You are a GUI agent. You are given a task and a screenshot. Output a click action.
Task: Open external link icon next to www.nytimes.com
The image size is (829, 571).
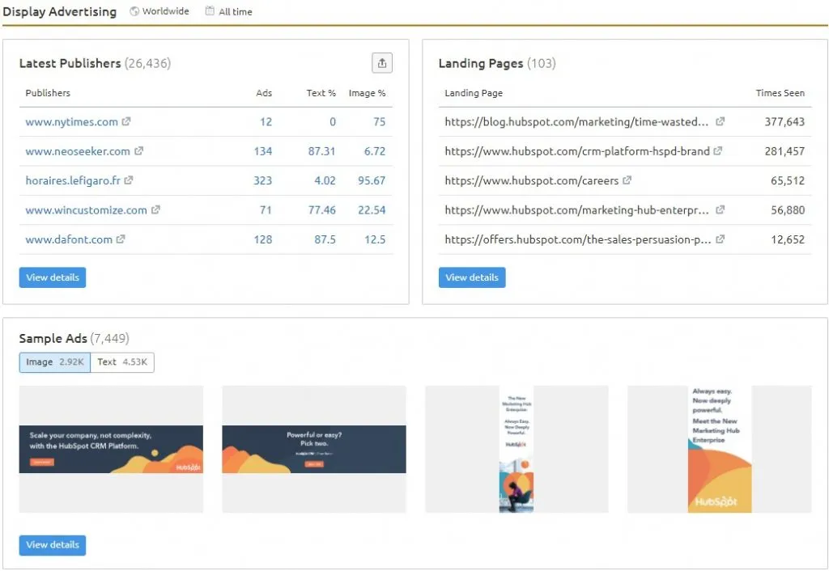pyautogui.click(x=126, y=122)
